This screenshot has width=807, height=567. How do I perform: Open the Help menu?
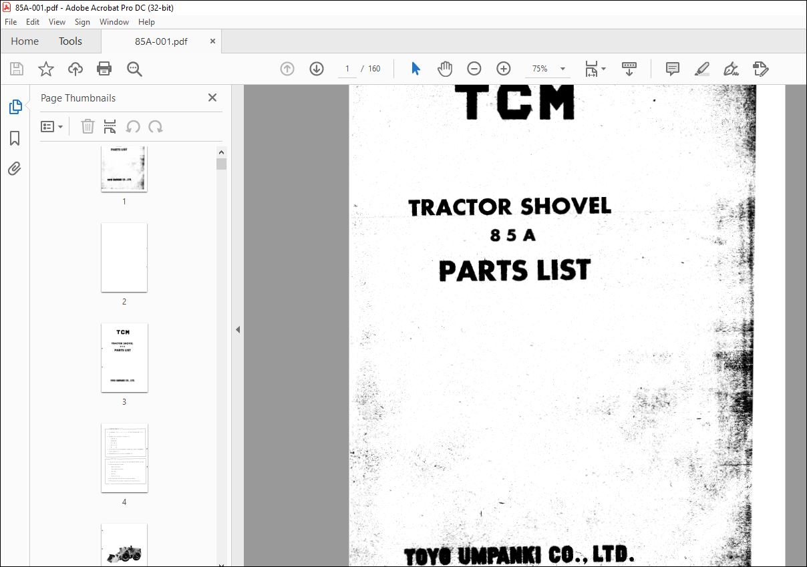tap(146, 22)
